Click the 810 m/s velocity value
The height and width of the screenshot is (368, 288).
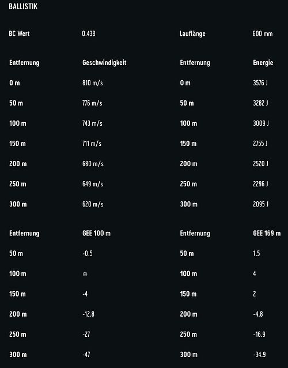(93, 83)
